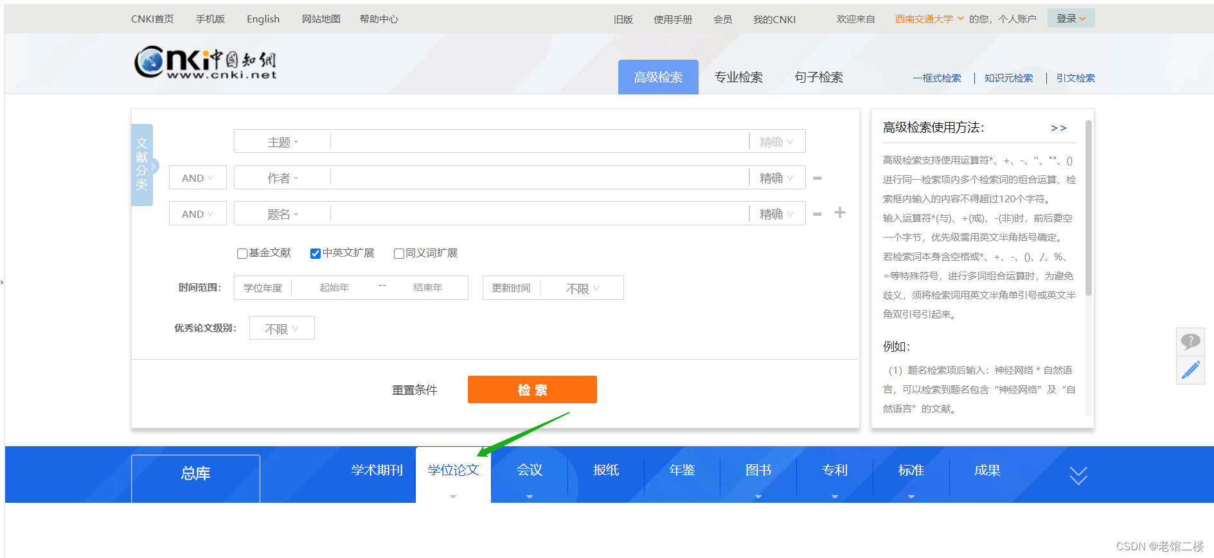Click the 作者 search text field
Viewport: 1214px width, 558px height.
tap(540, 178)
